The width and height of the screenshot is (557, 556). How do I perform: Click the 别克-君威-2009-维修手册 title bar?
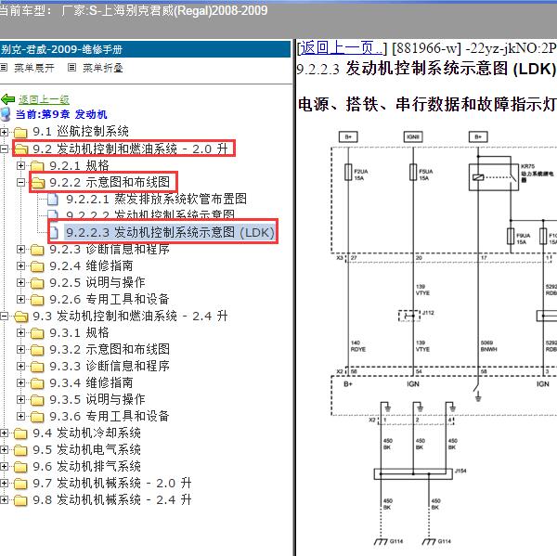(145, 49)
